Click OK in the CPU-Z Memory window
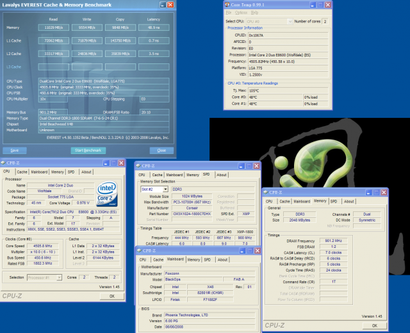The width and height of the screenshot is (410, 333). pos(374,325)
